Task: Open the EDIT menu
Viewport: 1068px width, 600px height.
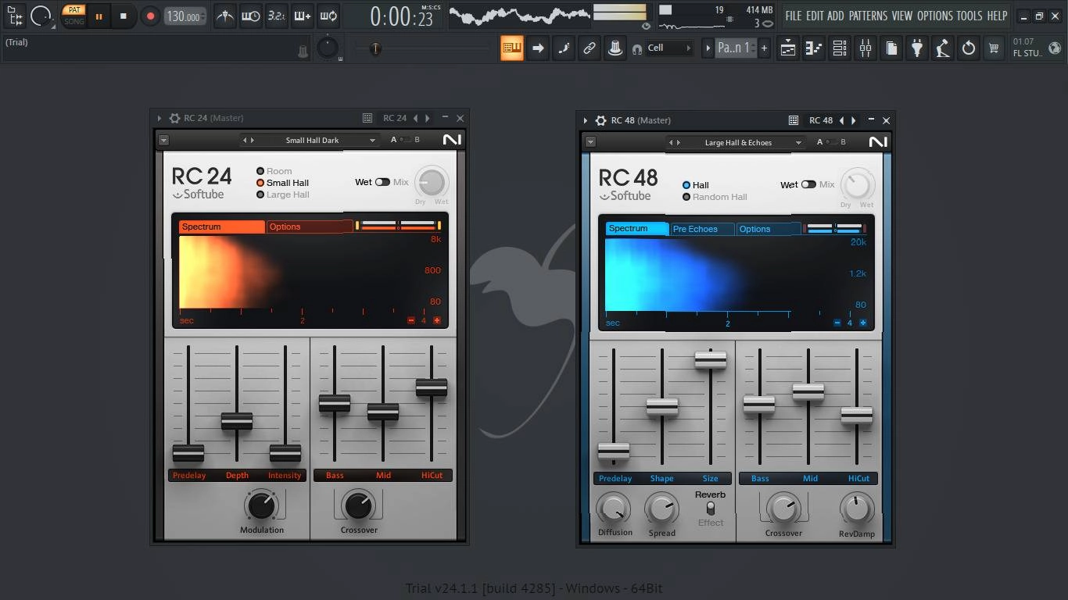Action: click(x=815, y=16)
